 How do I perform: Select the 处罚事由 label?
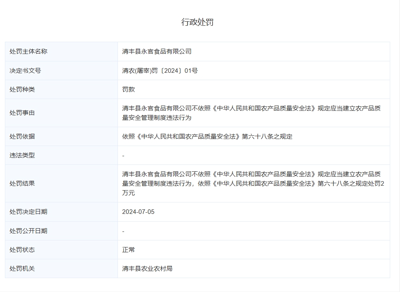22,113
